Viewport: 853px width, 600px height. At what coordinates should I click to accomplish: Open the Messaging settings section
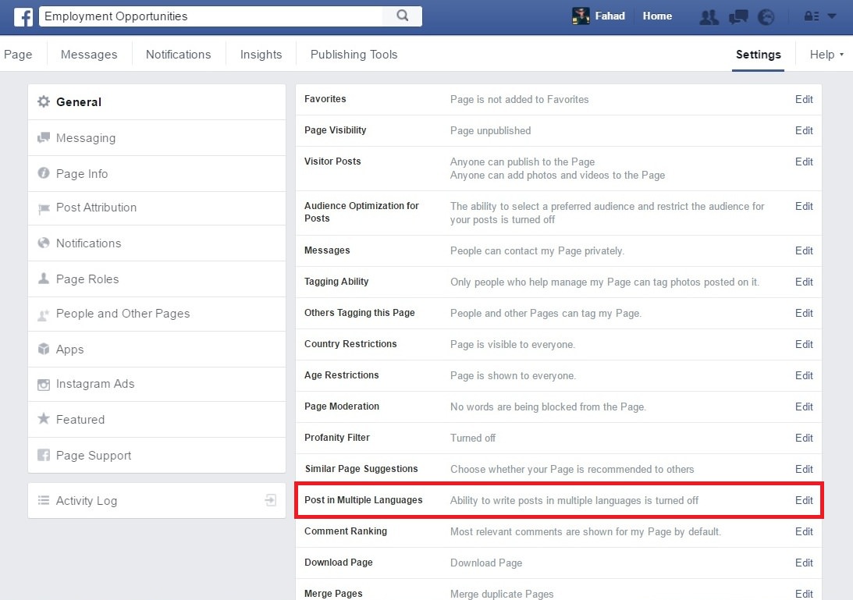point(85,138)
